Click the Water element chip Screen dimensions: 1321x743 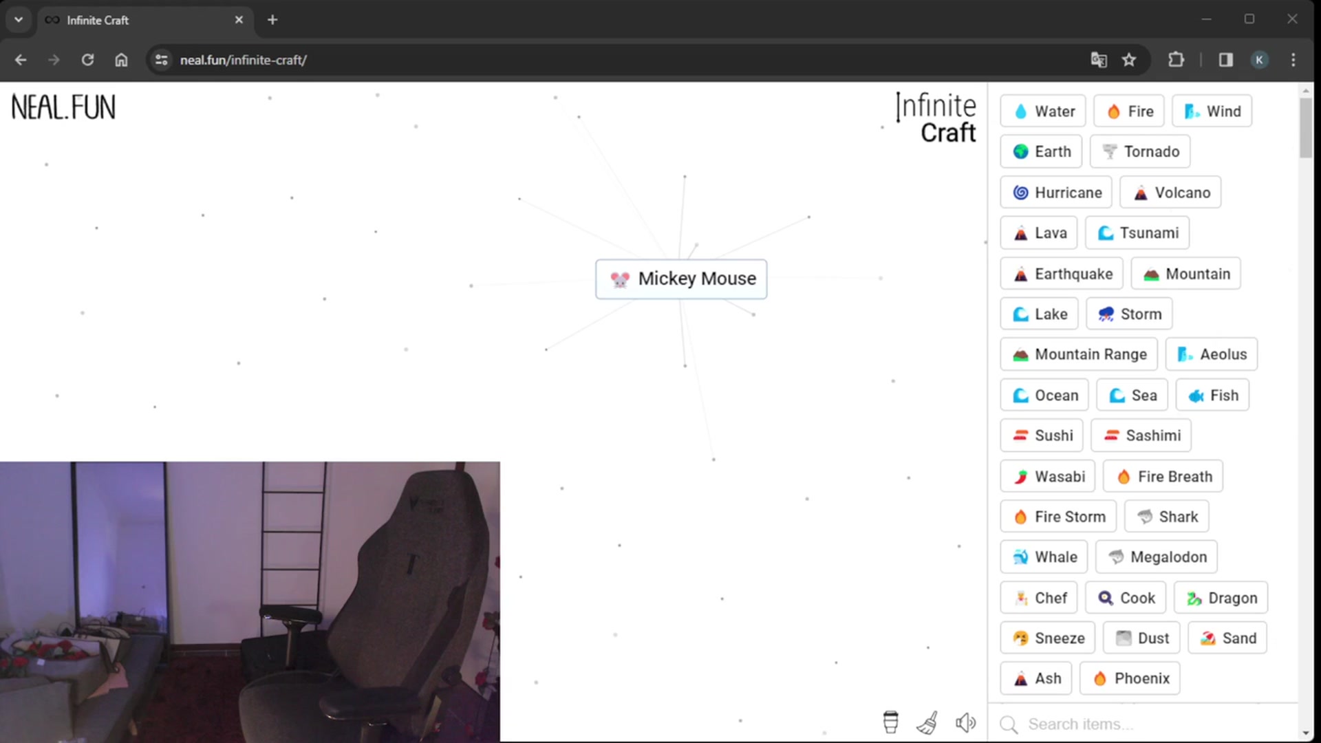pos(1043,111)
